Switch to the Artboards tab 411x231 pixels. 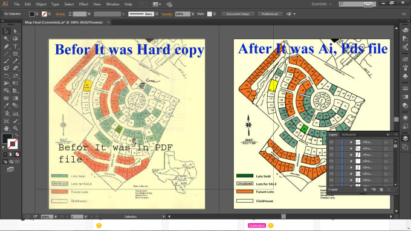[x=349, y=134]
